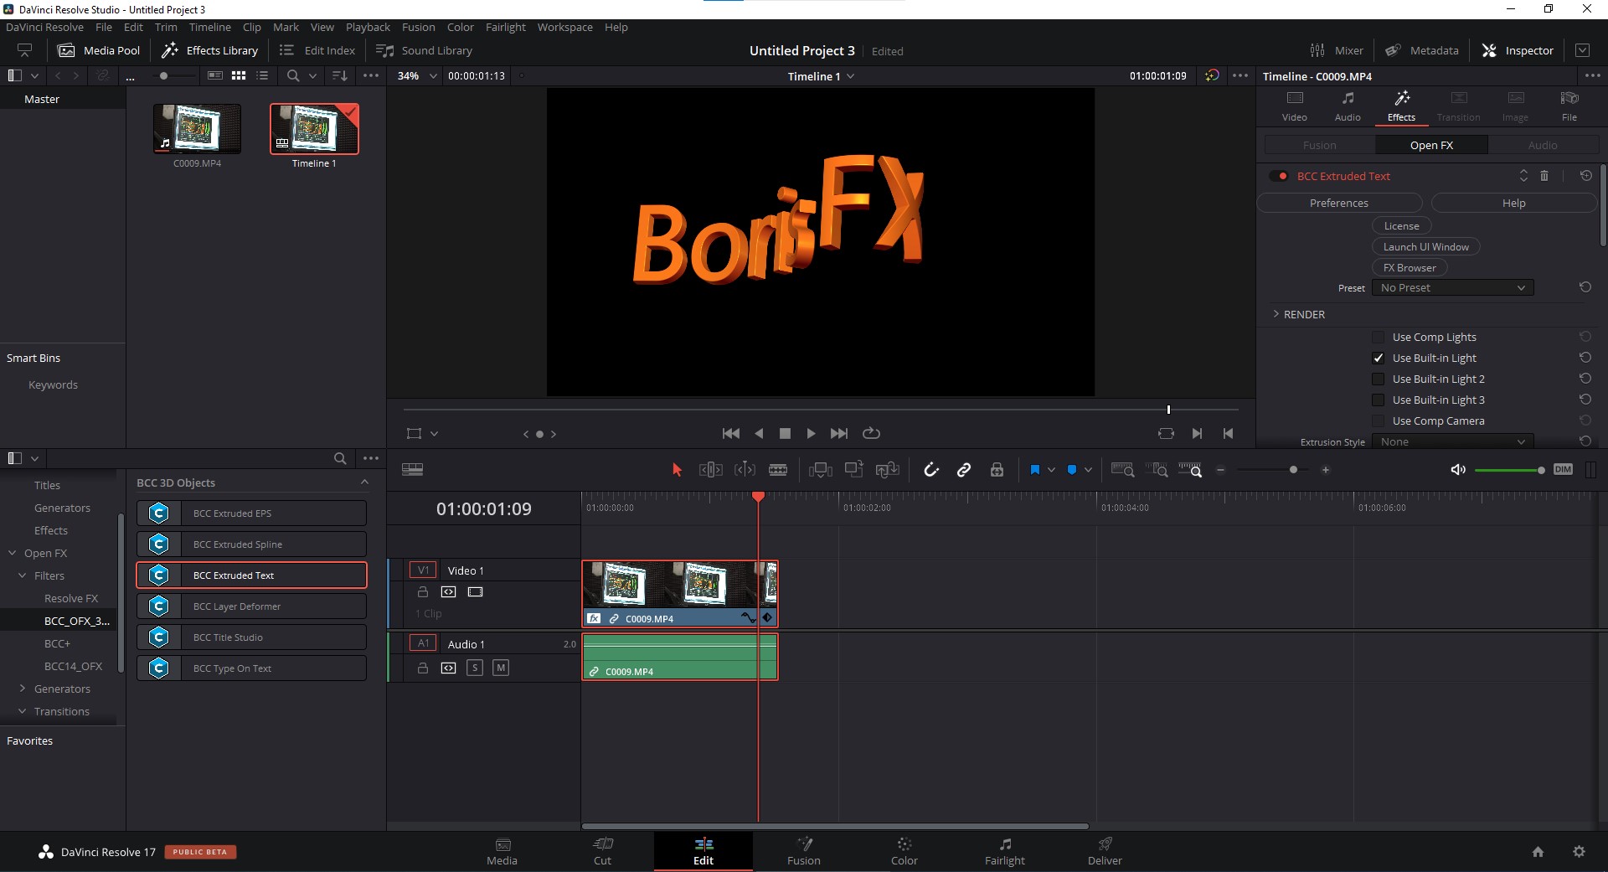Click the loop playback icon

click(871, 433)
